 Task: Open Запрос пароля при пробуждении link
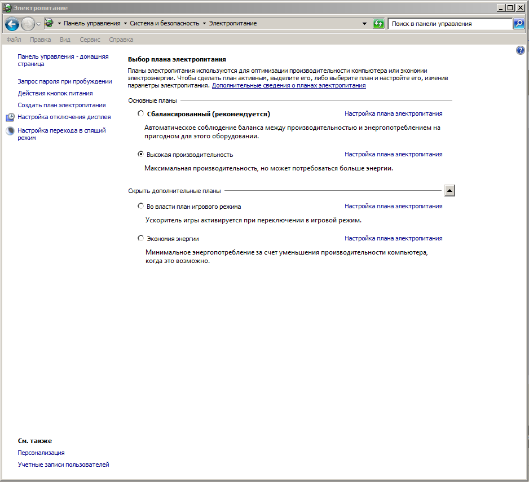(65, 81)
